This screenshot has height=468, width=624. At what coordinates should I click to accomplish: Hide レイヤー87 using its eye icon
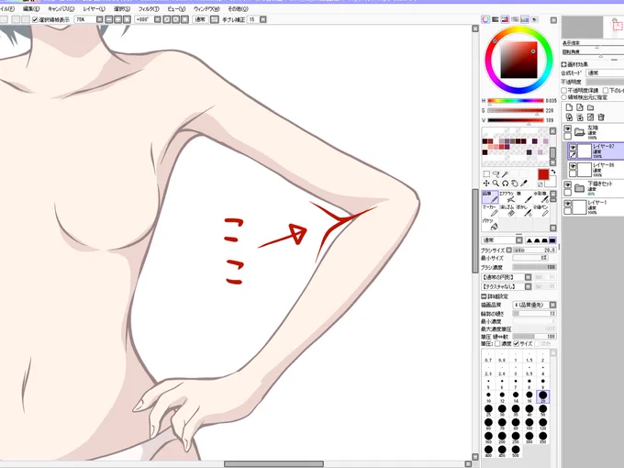(573, 148)
